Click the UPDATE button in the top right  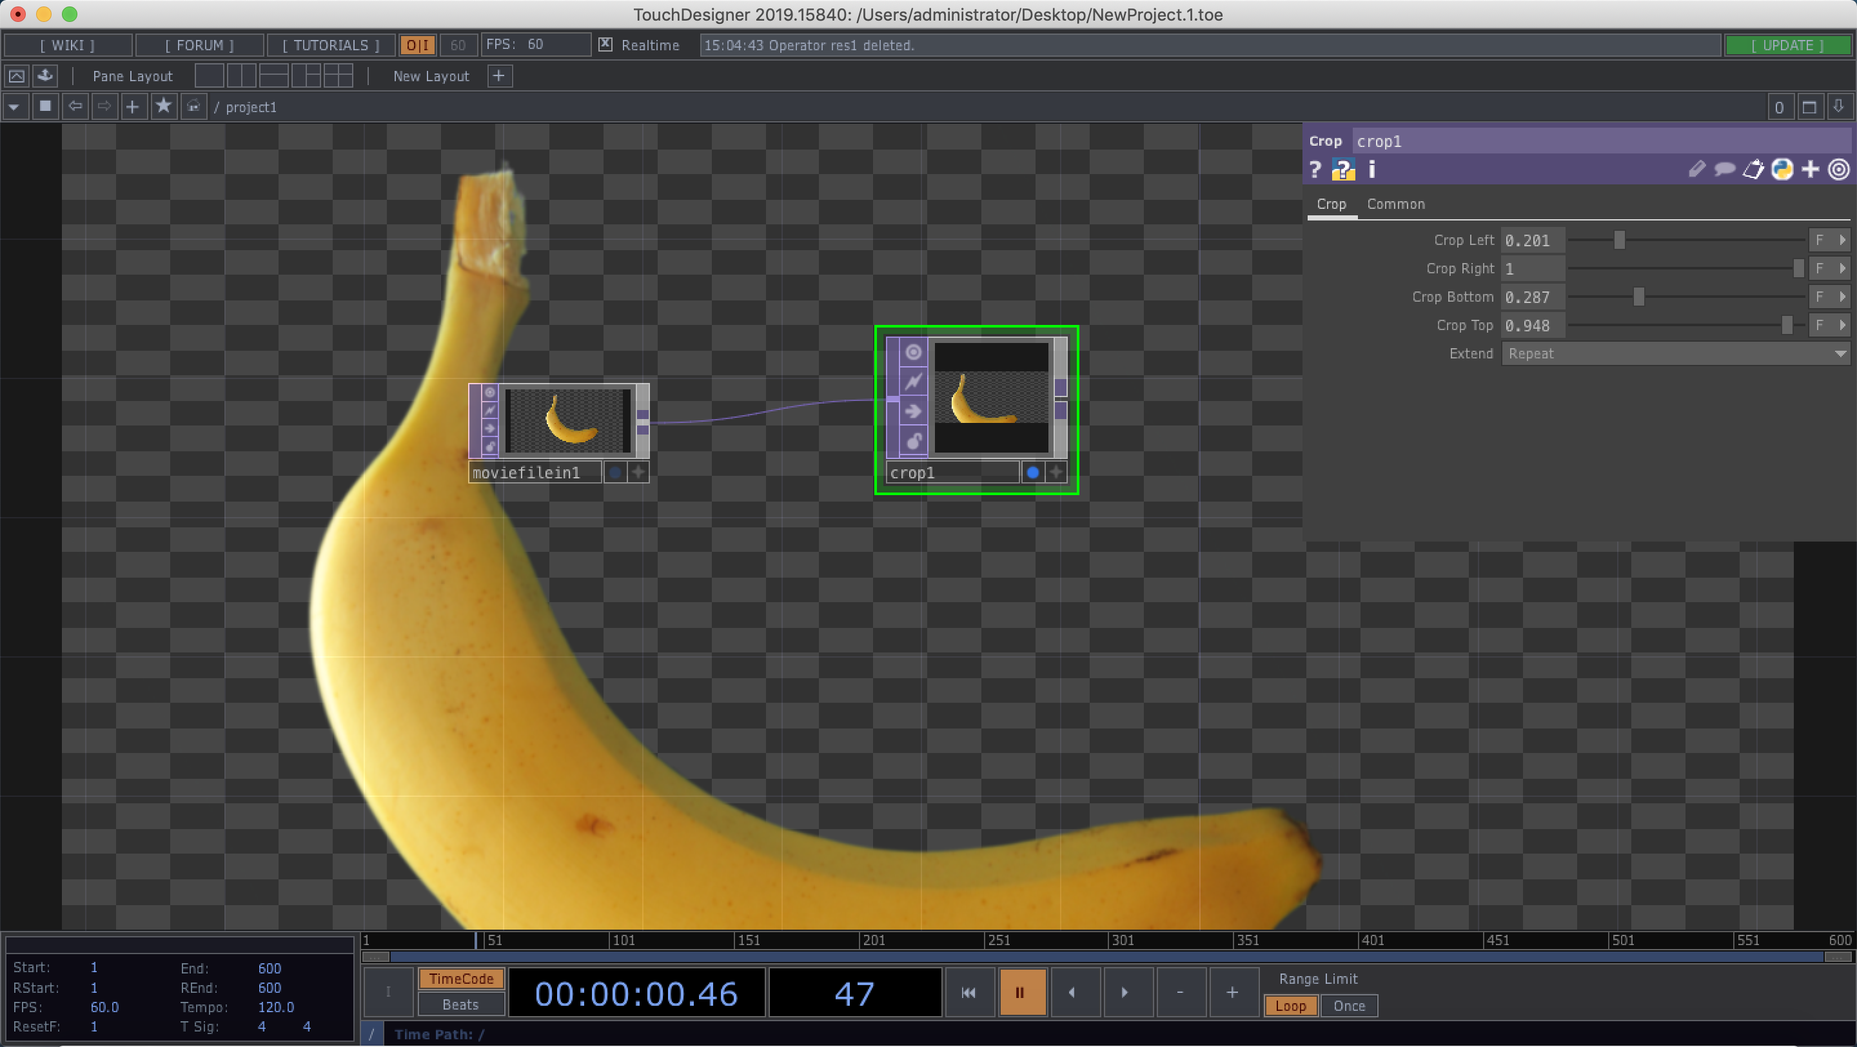pos(1789,44)
